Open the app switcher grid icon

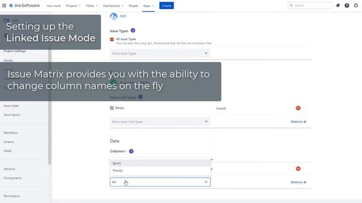4,6
